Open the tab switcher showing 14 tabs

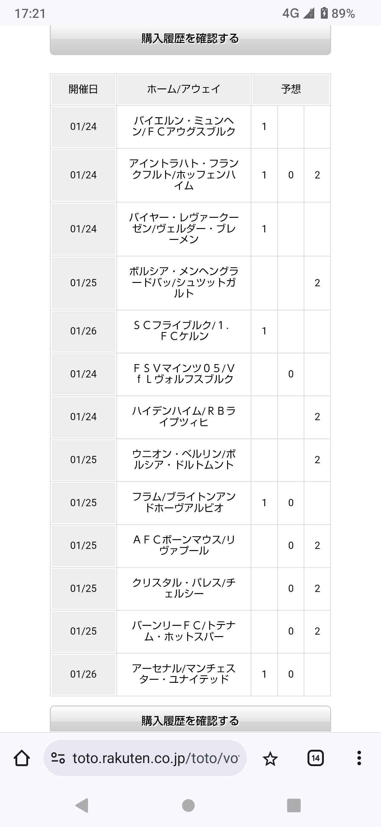pyautogui.click(x=315, y=758)
